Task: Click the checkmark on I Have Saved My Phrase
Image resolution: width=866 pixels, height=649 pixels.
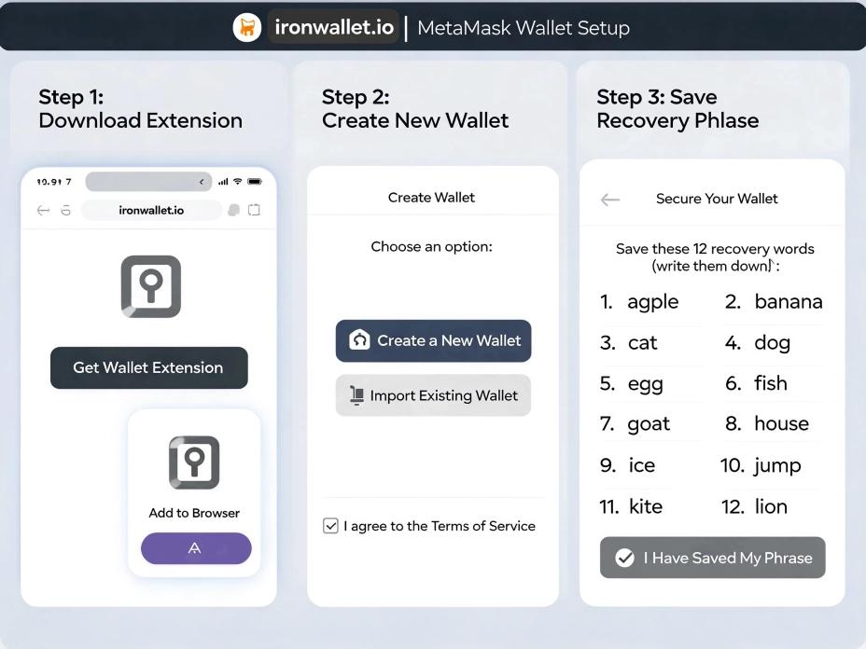Action: (624, 558)
